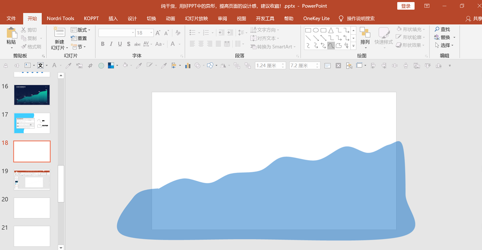Select slide 16 thumbnail
The image size is (482, 250).
32,95
